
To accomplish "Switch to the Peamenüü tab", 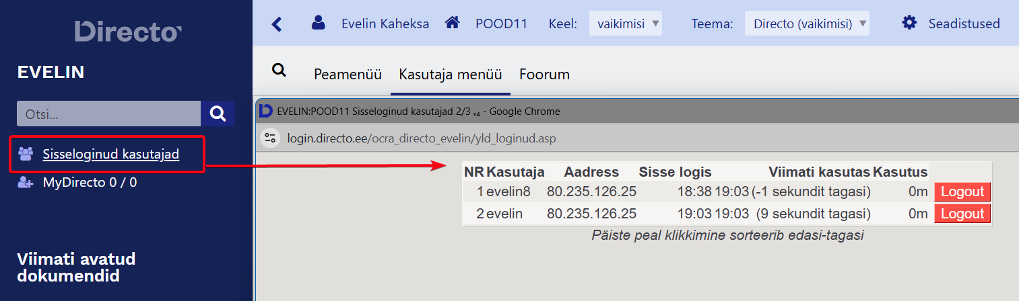I will pyautogui.click(x=348, y=74).
